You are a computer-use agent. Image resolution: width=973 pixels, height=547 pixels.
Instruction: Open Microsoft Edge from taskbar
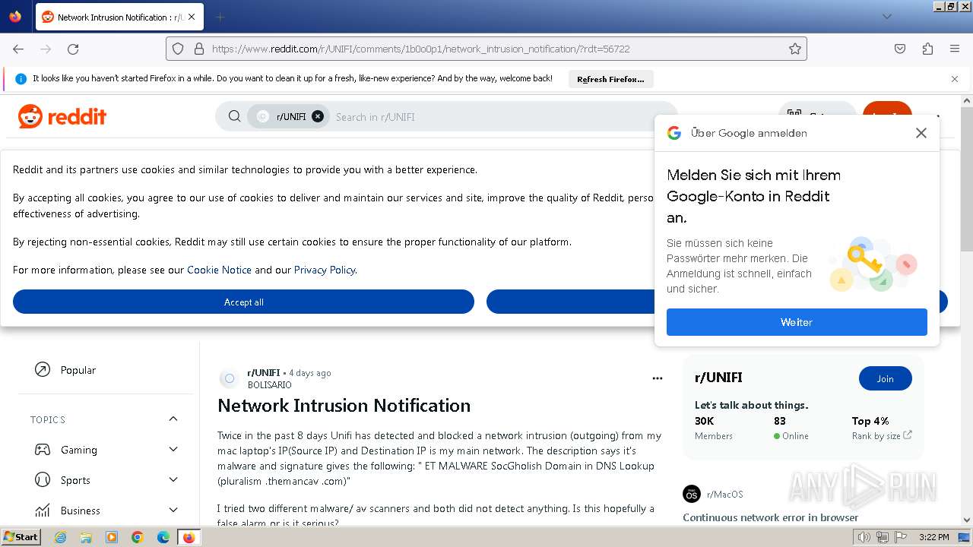pyautogui.click(x=163, y=537)
